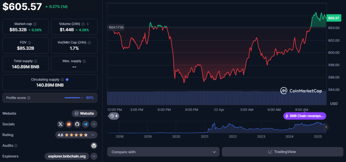This screenshot has width=346, height=162.
Task: Expand more explorers chevron
Action: click(x=94, y=156)
